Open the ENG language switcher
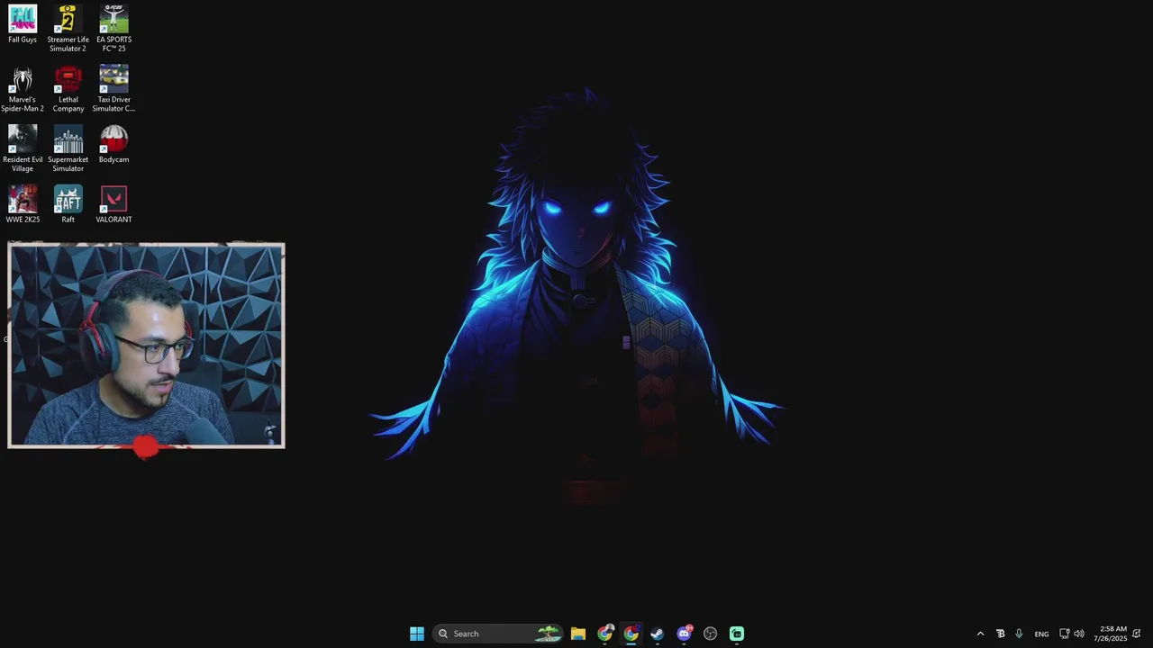This screenshot has height=648, width=1153. [x=1042, y=634]
